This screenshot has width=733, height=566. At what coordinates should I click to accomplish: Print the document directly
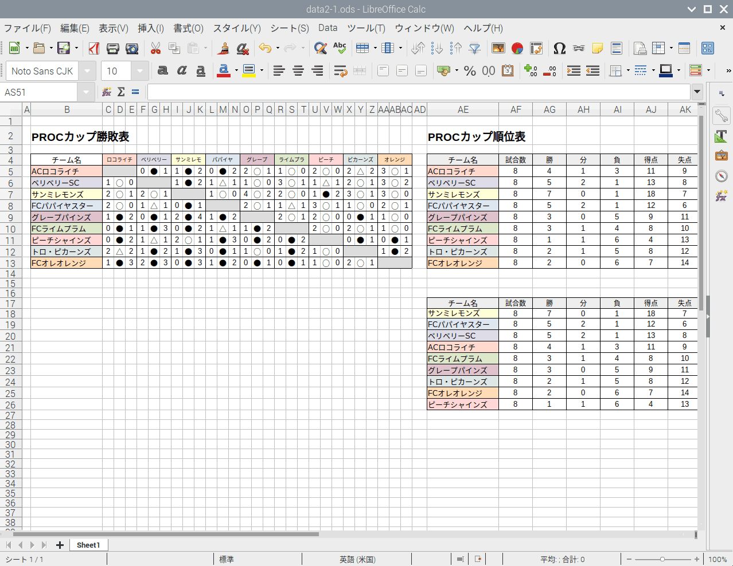(113, 49)
